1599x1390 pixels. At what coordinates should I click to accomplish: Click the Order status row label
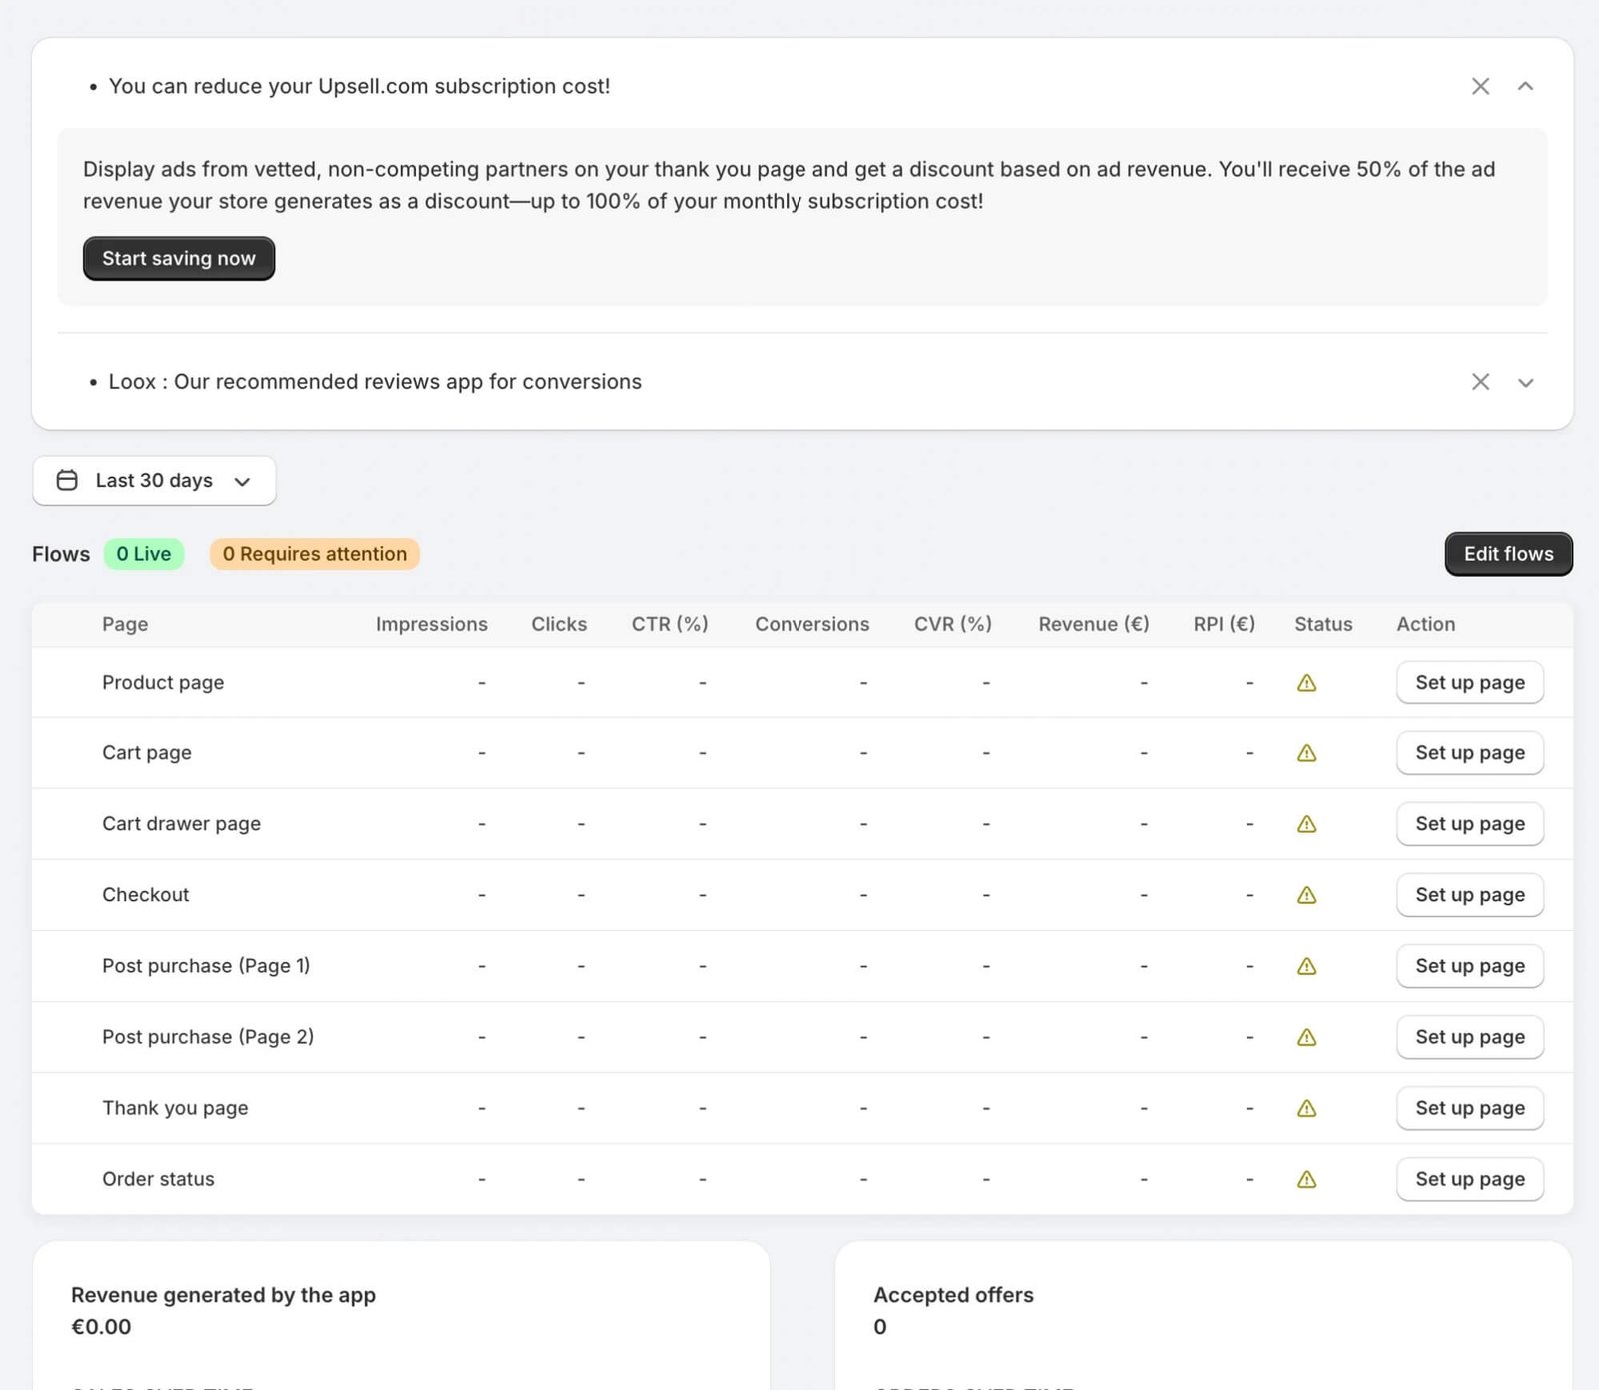pos(158,1179)
